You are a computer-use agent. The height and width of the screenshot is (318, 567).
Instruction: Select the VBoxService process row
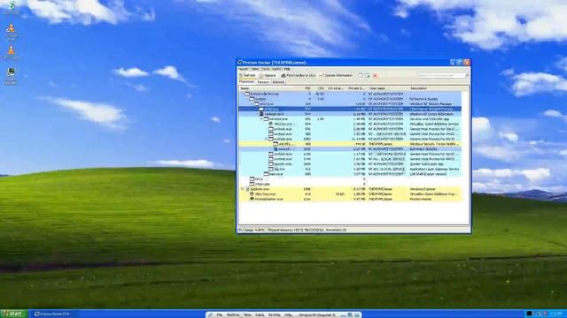pos(350,124)
